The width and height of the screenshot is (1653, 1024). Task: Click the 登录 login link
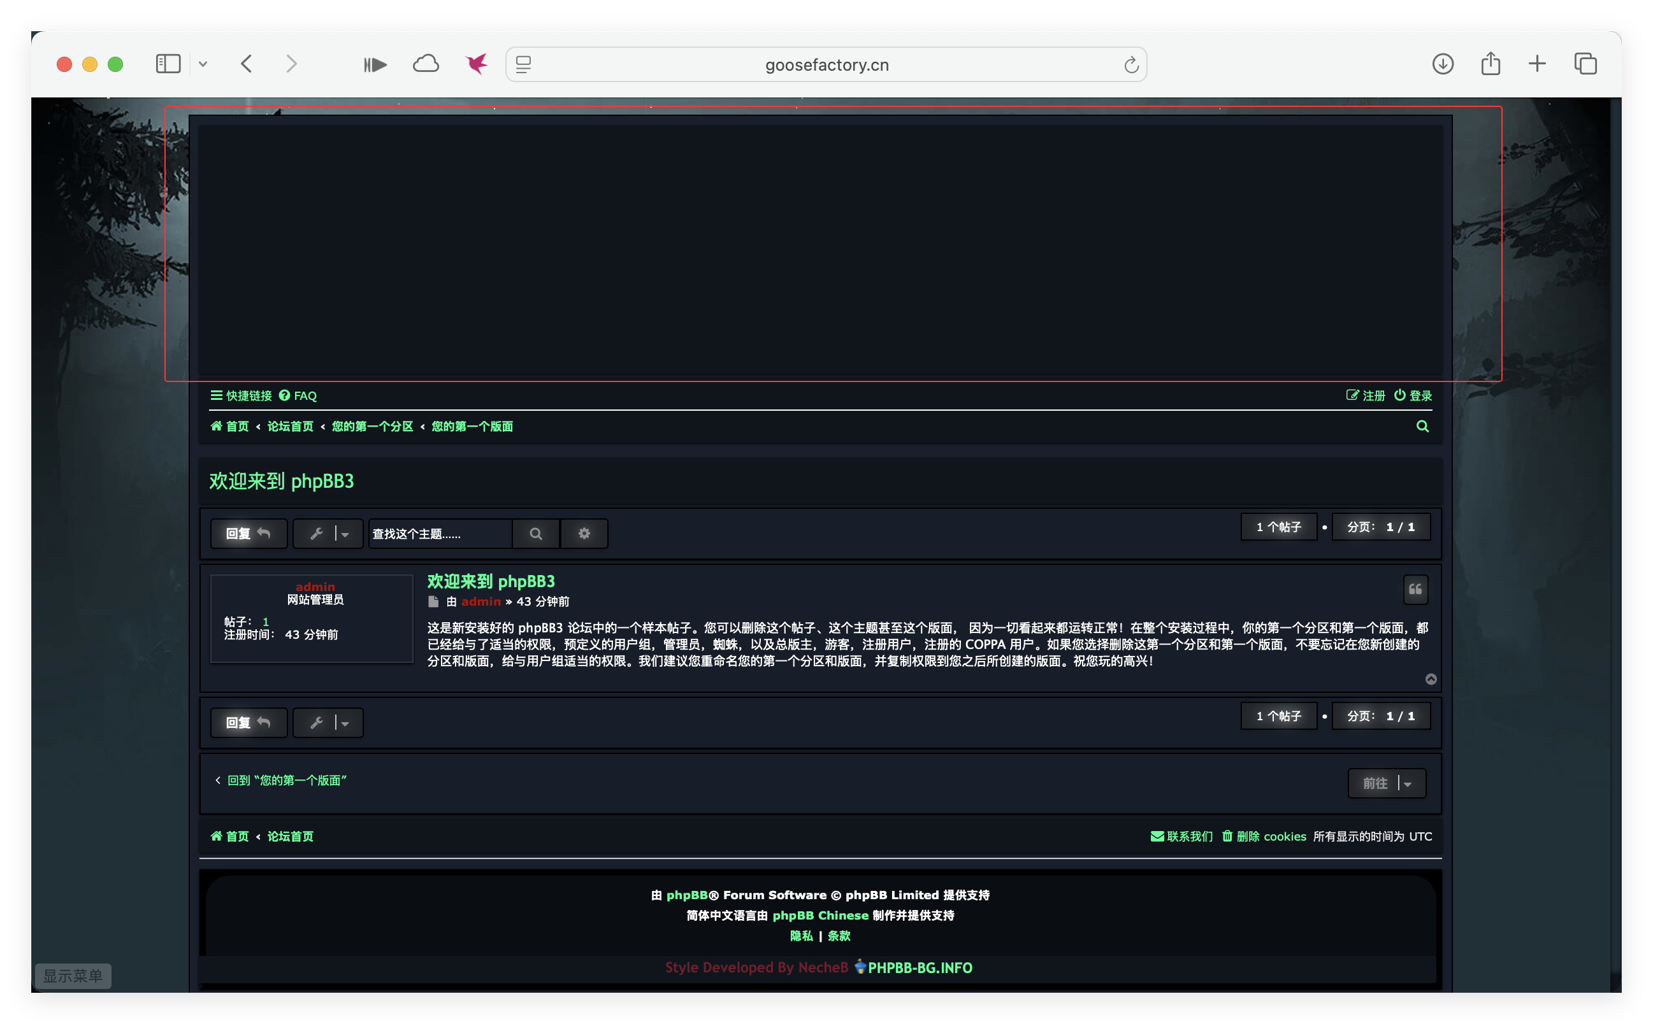click(x=1413, y=395)
